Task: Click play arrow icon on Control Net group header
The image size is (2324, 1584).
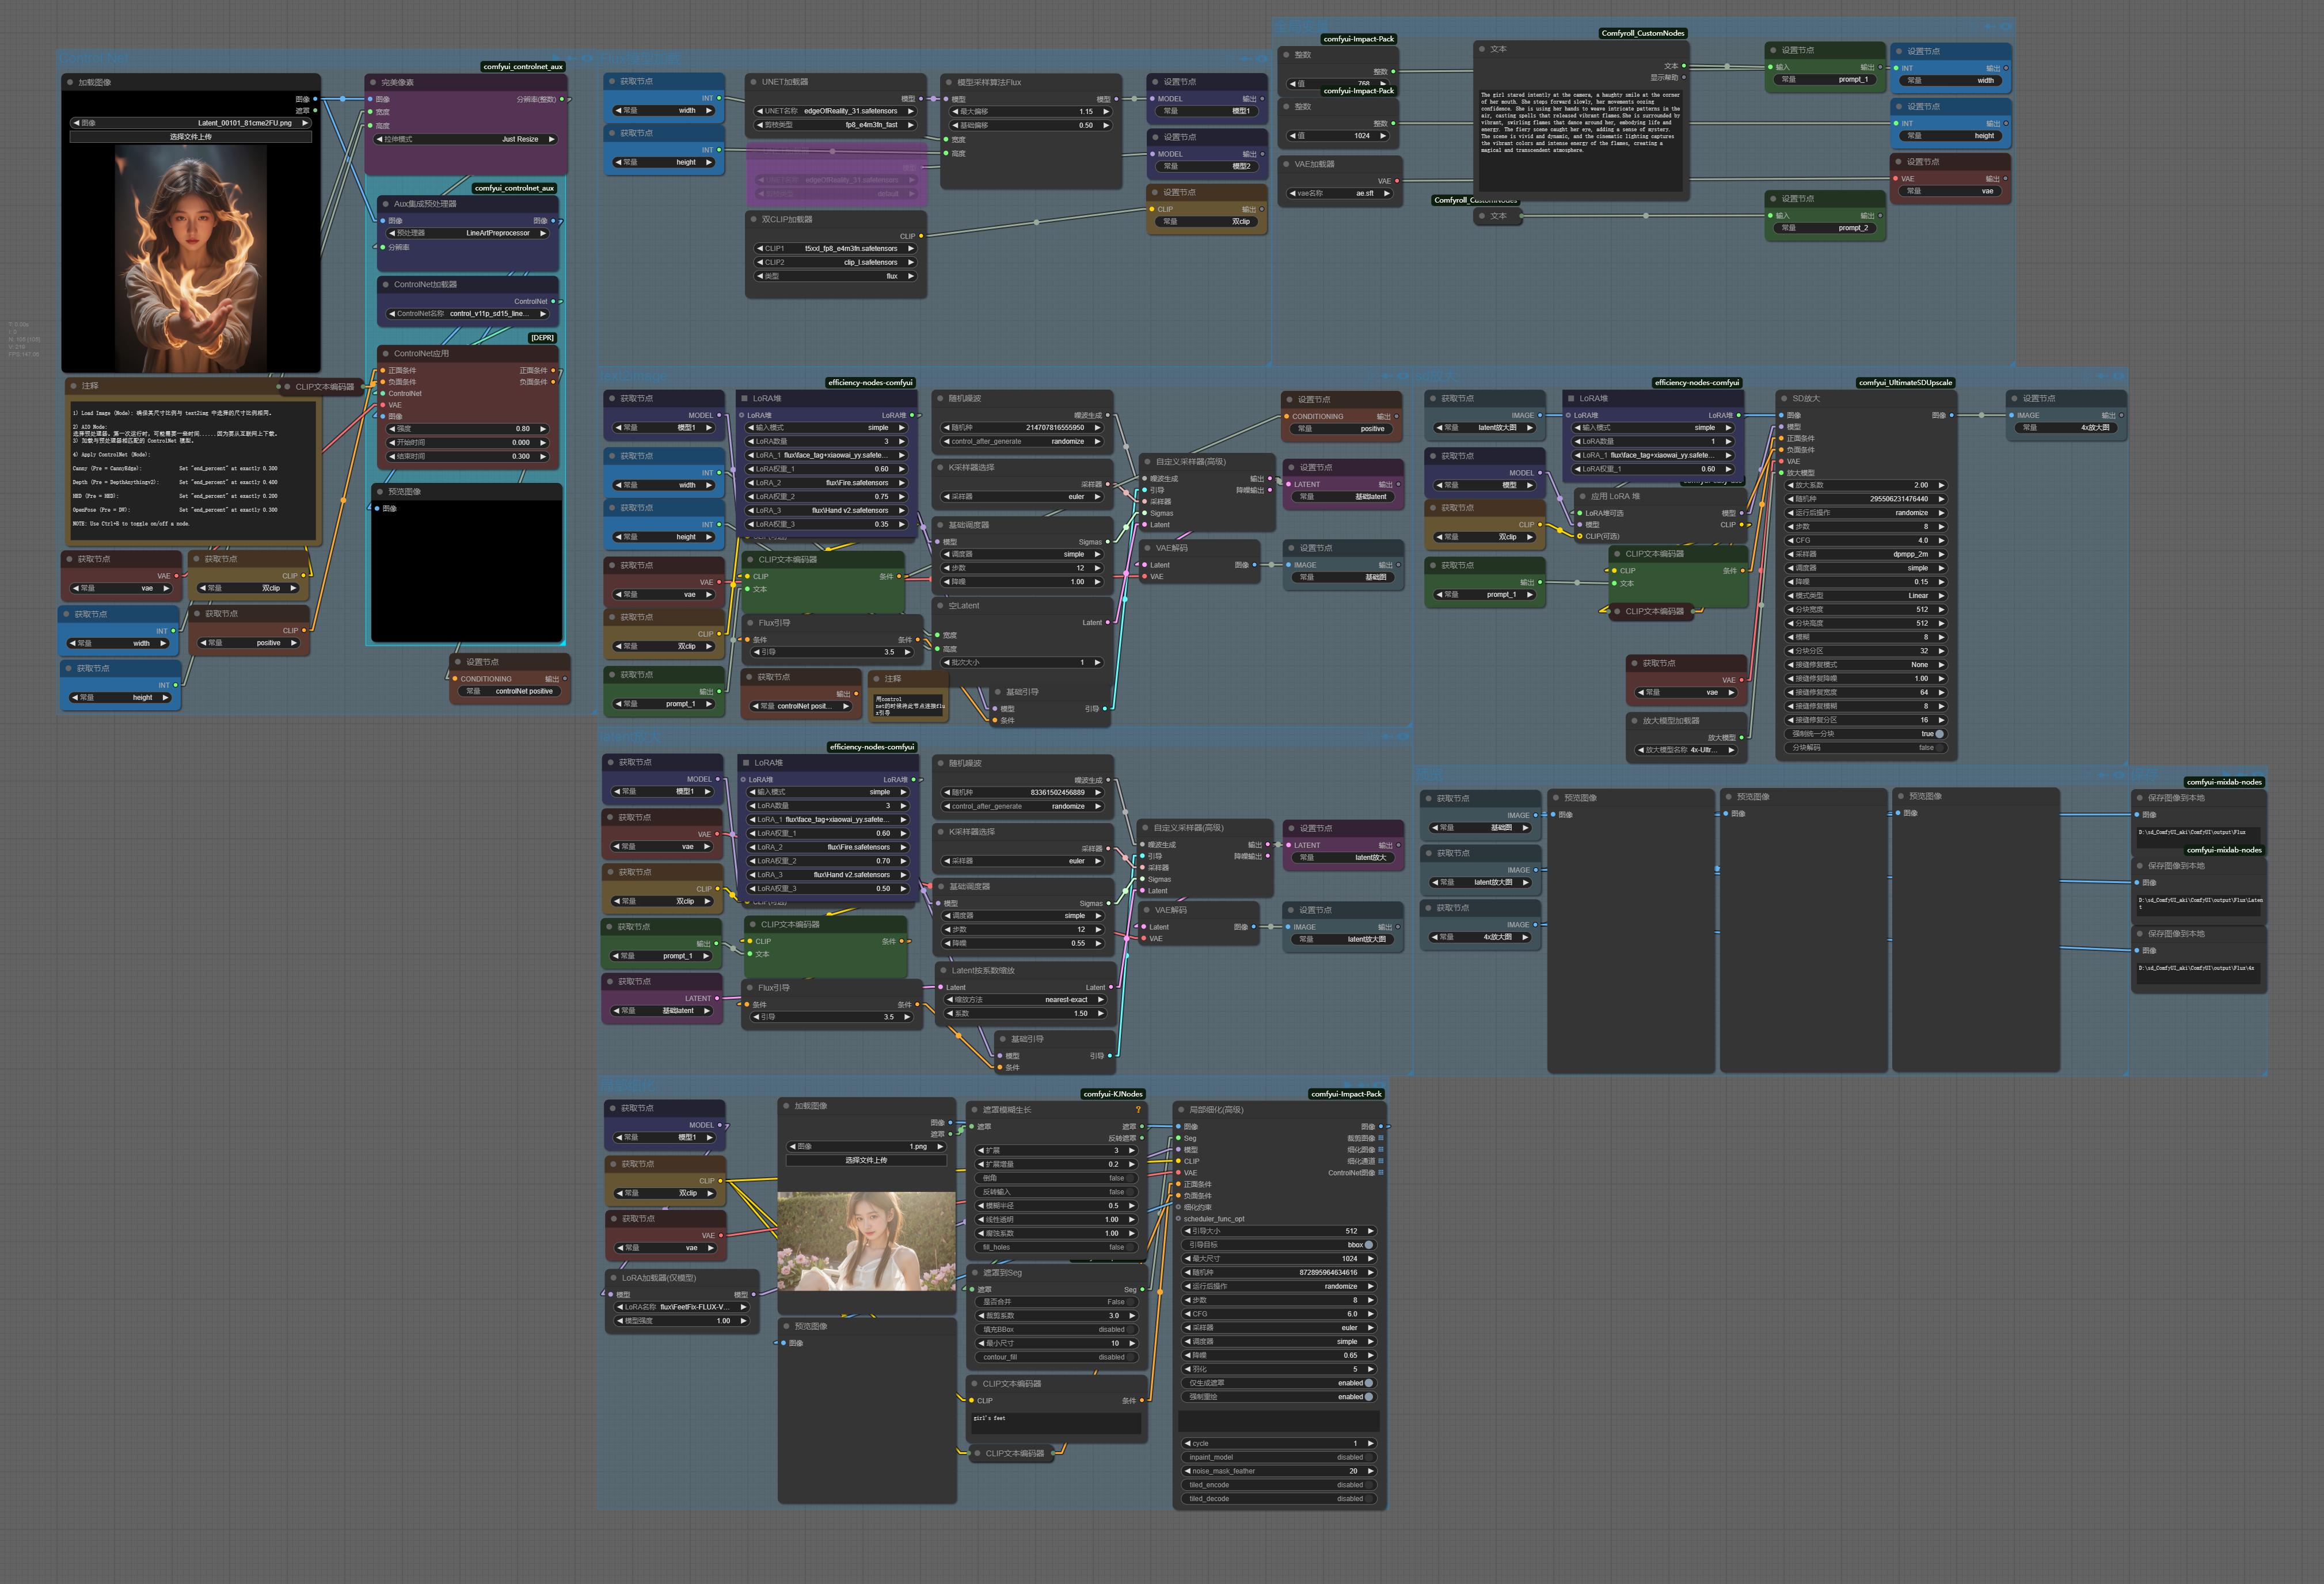Action: (x=555, y=58)
